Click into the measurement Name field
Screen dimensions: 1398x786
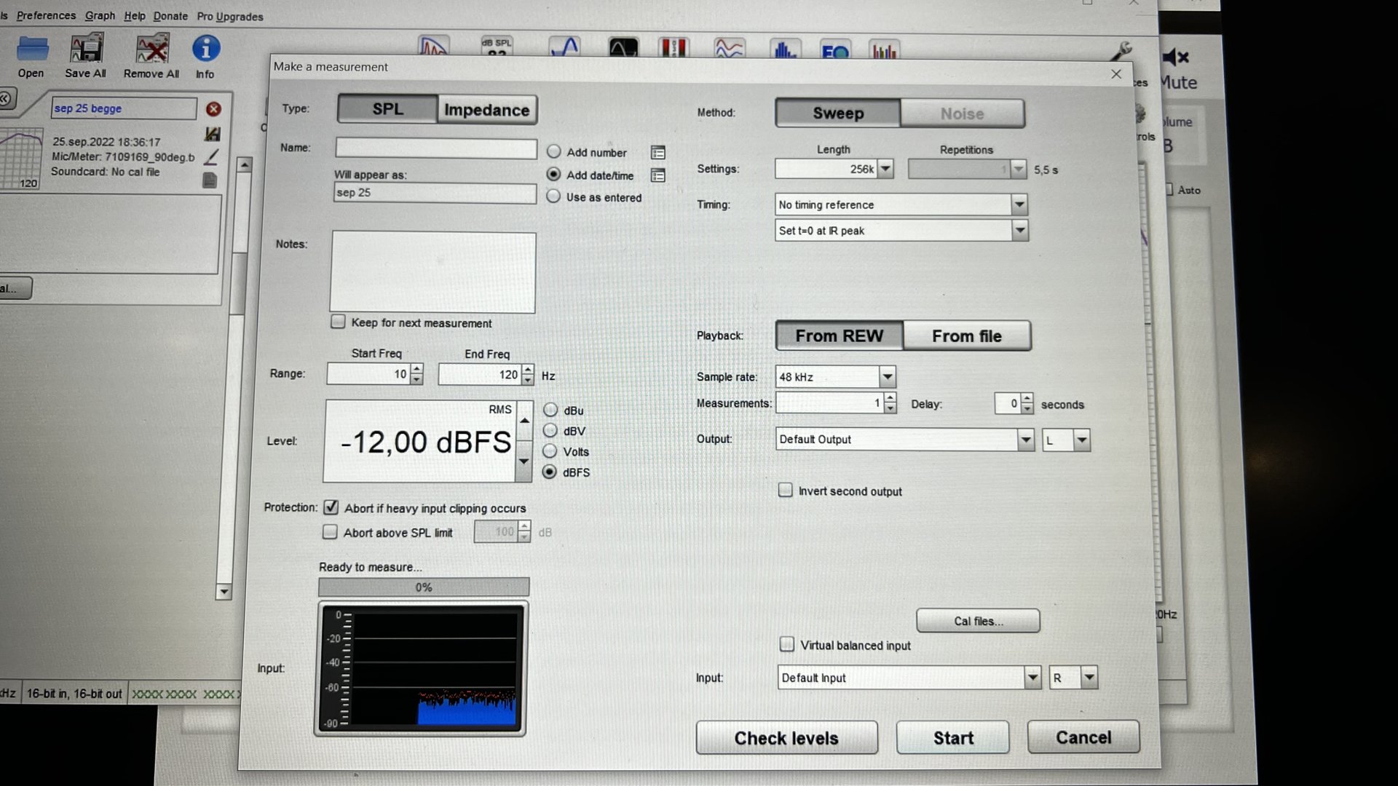(x=435, y=148)
